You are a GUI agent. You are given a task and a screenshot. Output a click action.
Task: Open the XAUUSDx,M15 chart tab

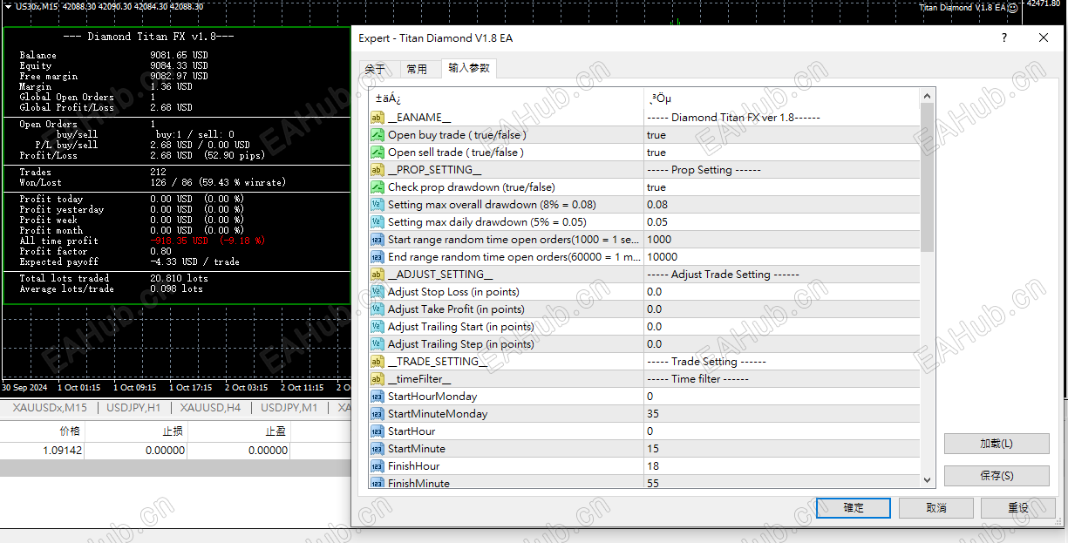[x=50, y=408]
